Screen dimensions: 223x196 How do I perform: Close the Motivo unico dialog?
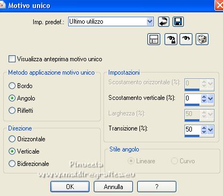point(219,5)
